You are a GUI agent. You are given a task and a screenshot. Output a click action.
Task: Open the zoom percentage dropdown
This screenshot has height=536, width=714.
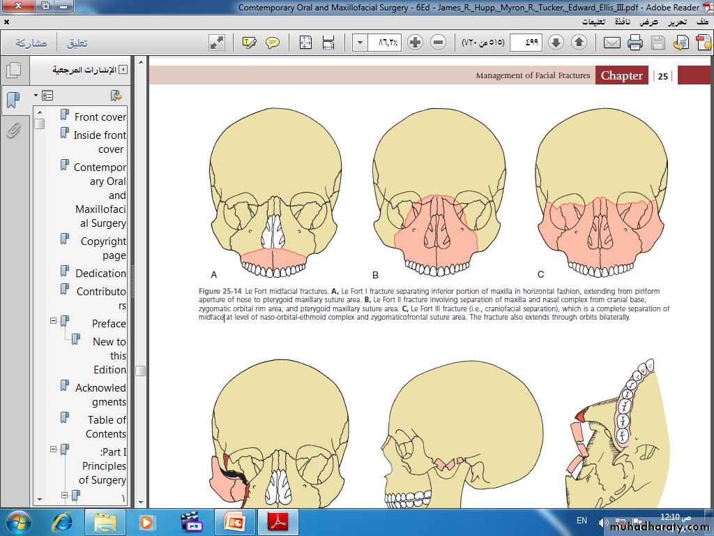[x=360, y=43]
